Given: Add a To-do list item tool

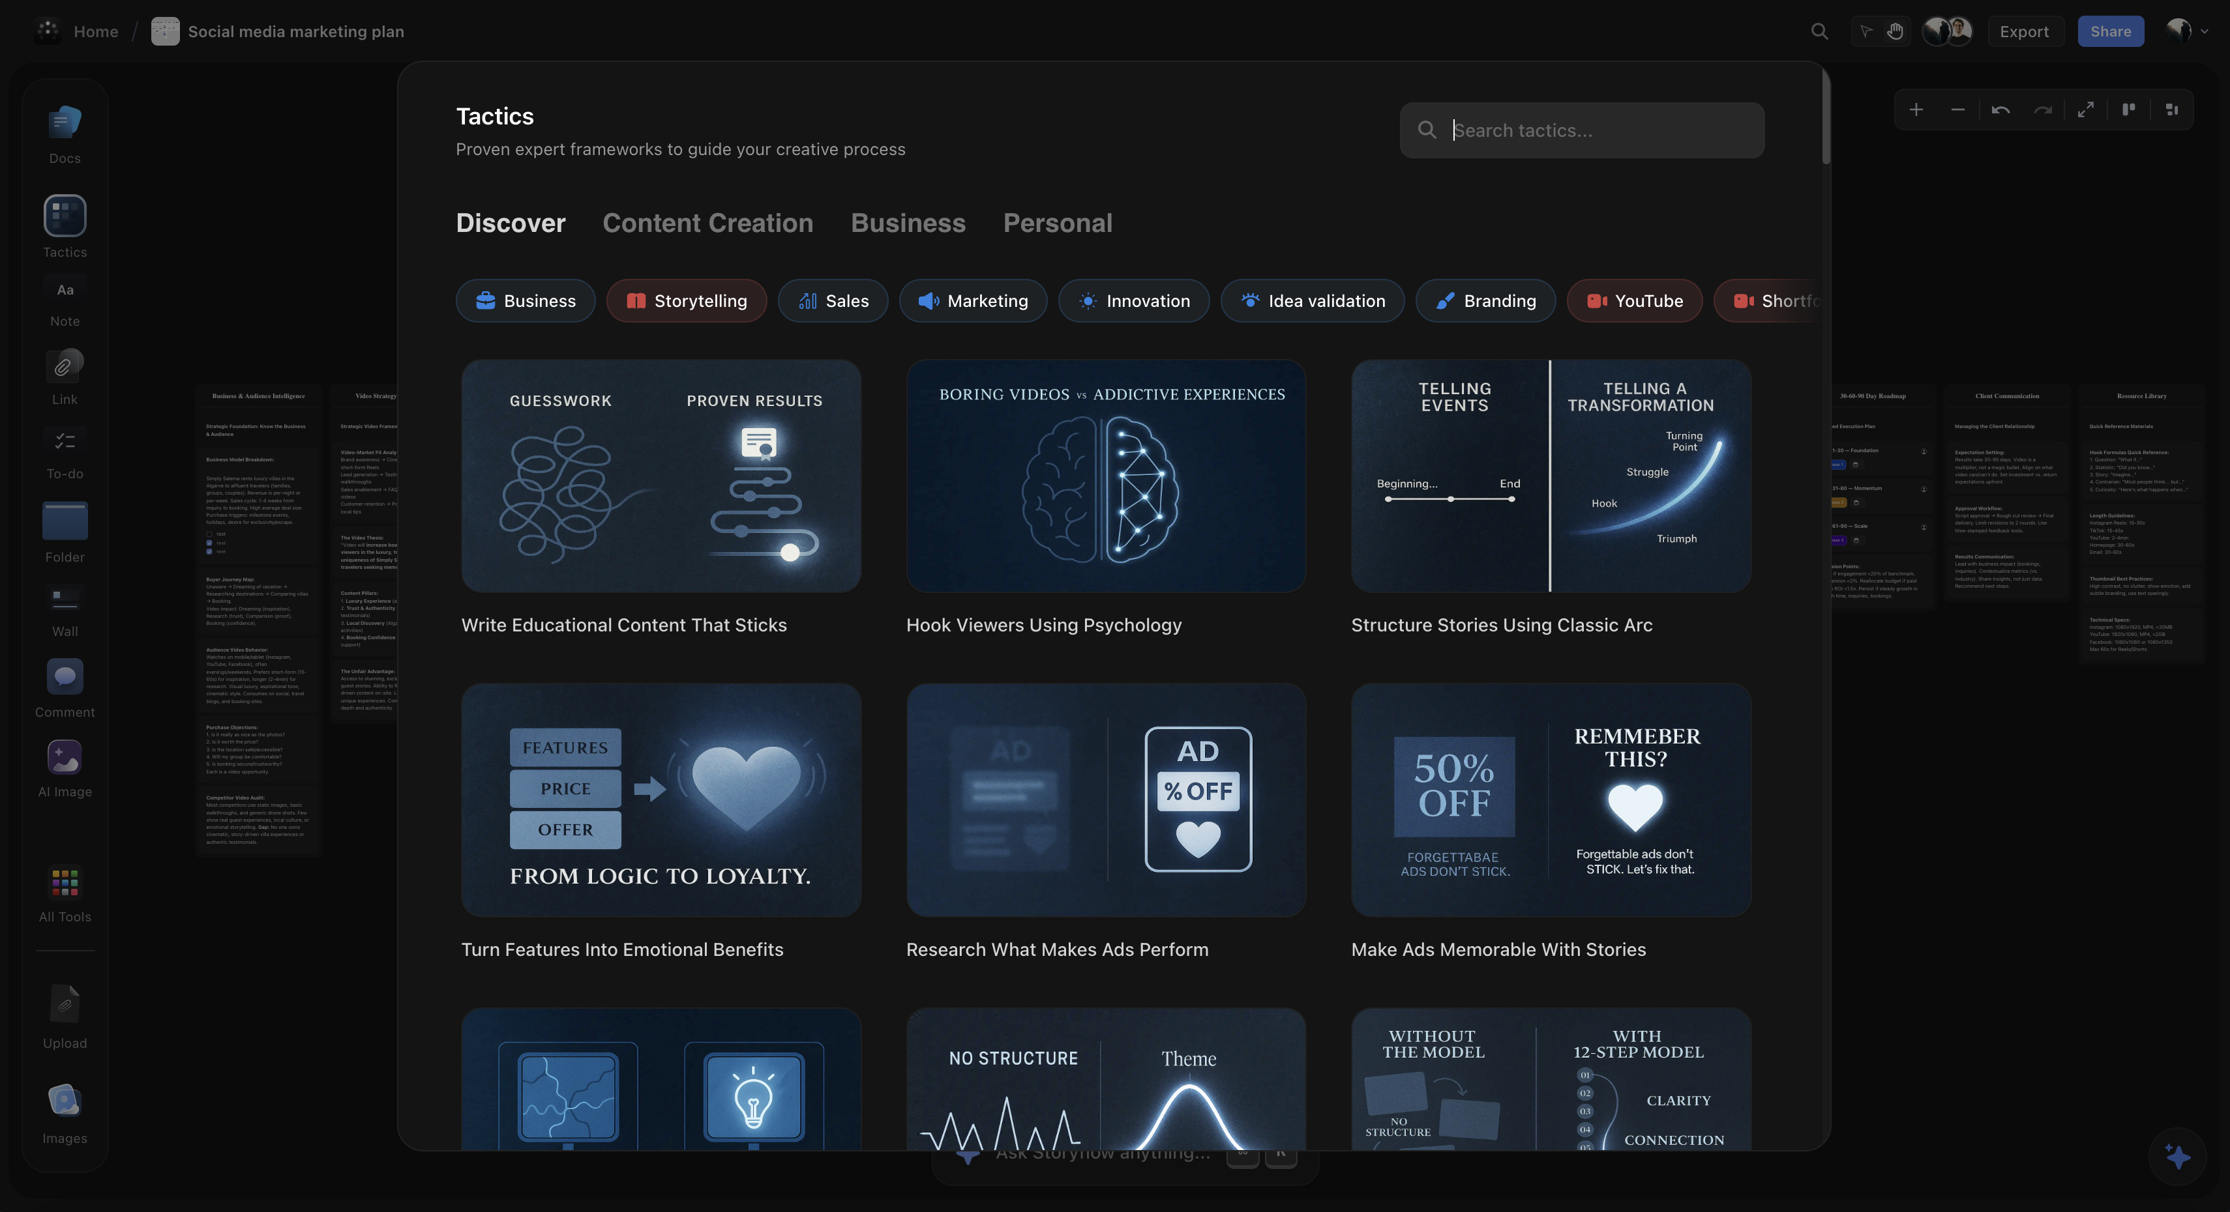Looking at the screenshot, I should click(65, 441).
